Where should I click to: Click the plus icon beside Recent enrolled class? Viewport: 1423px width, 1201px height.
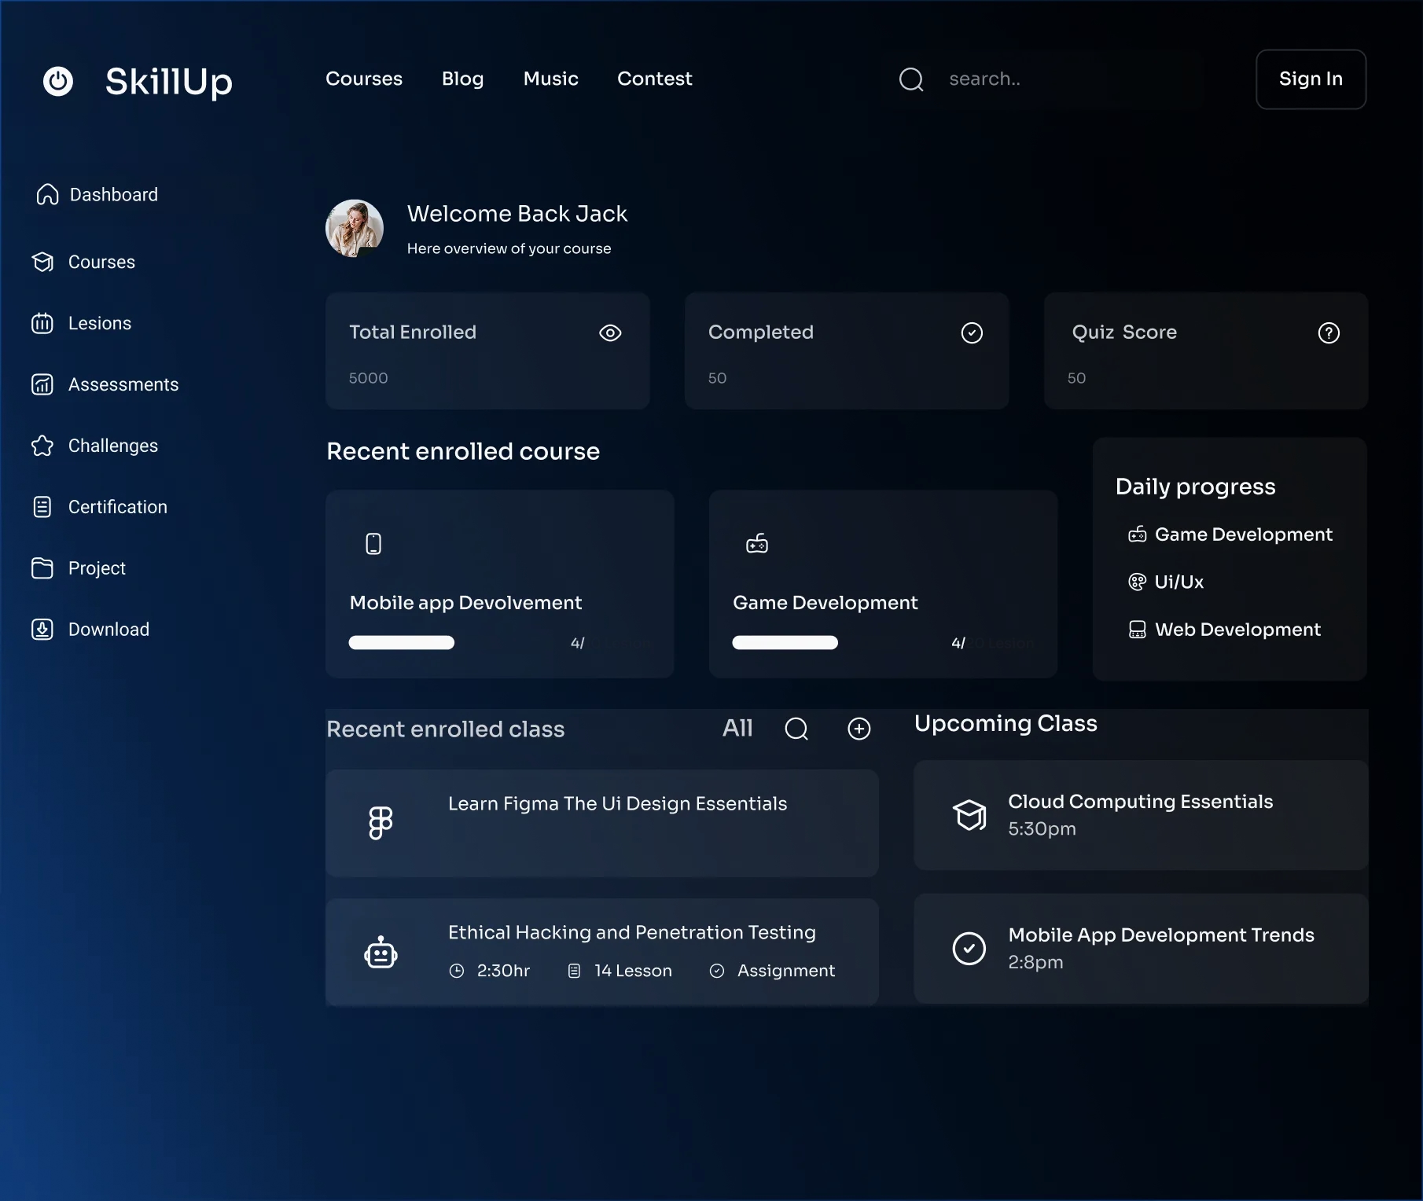pos(859,729)
